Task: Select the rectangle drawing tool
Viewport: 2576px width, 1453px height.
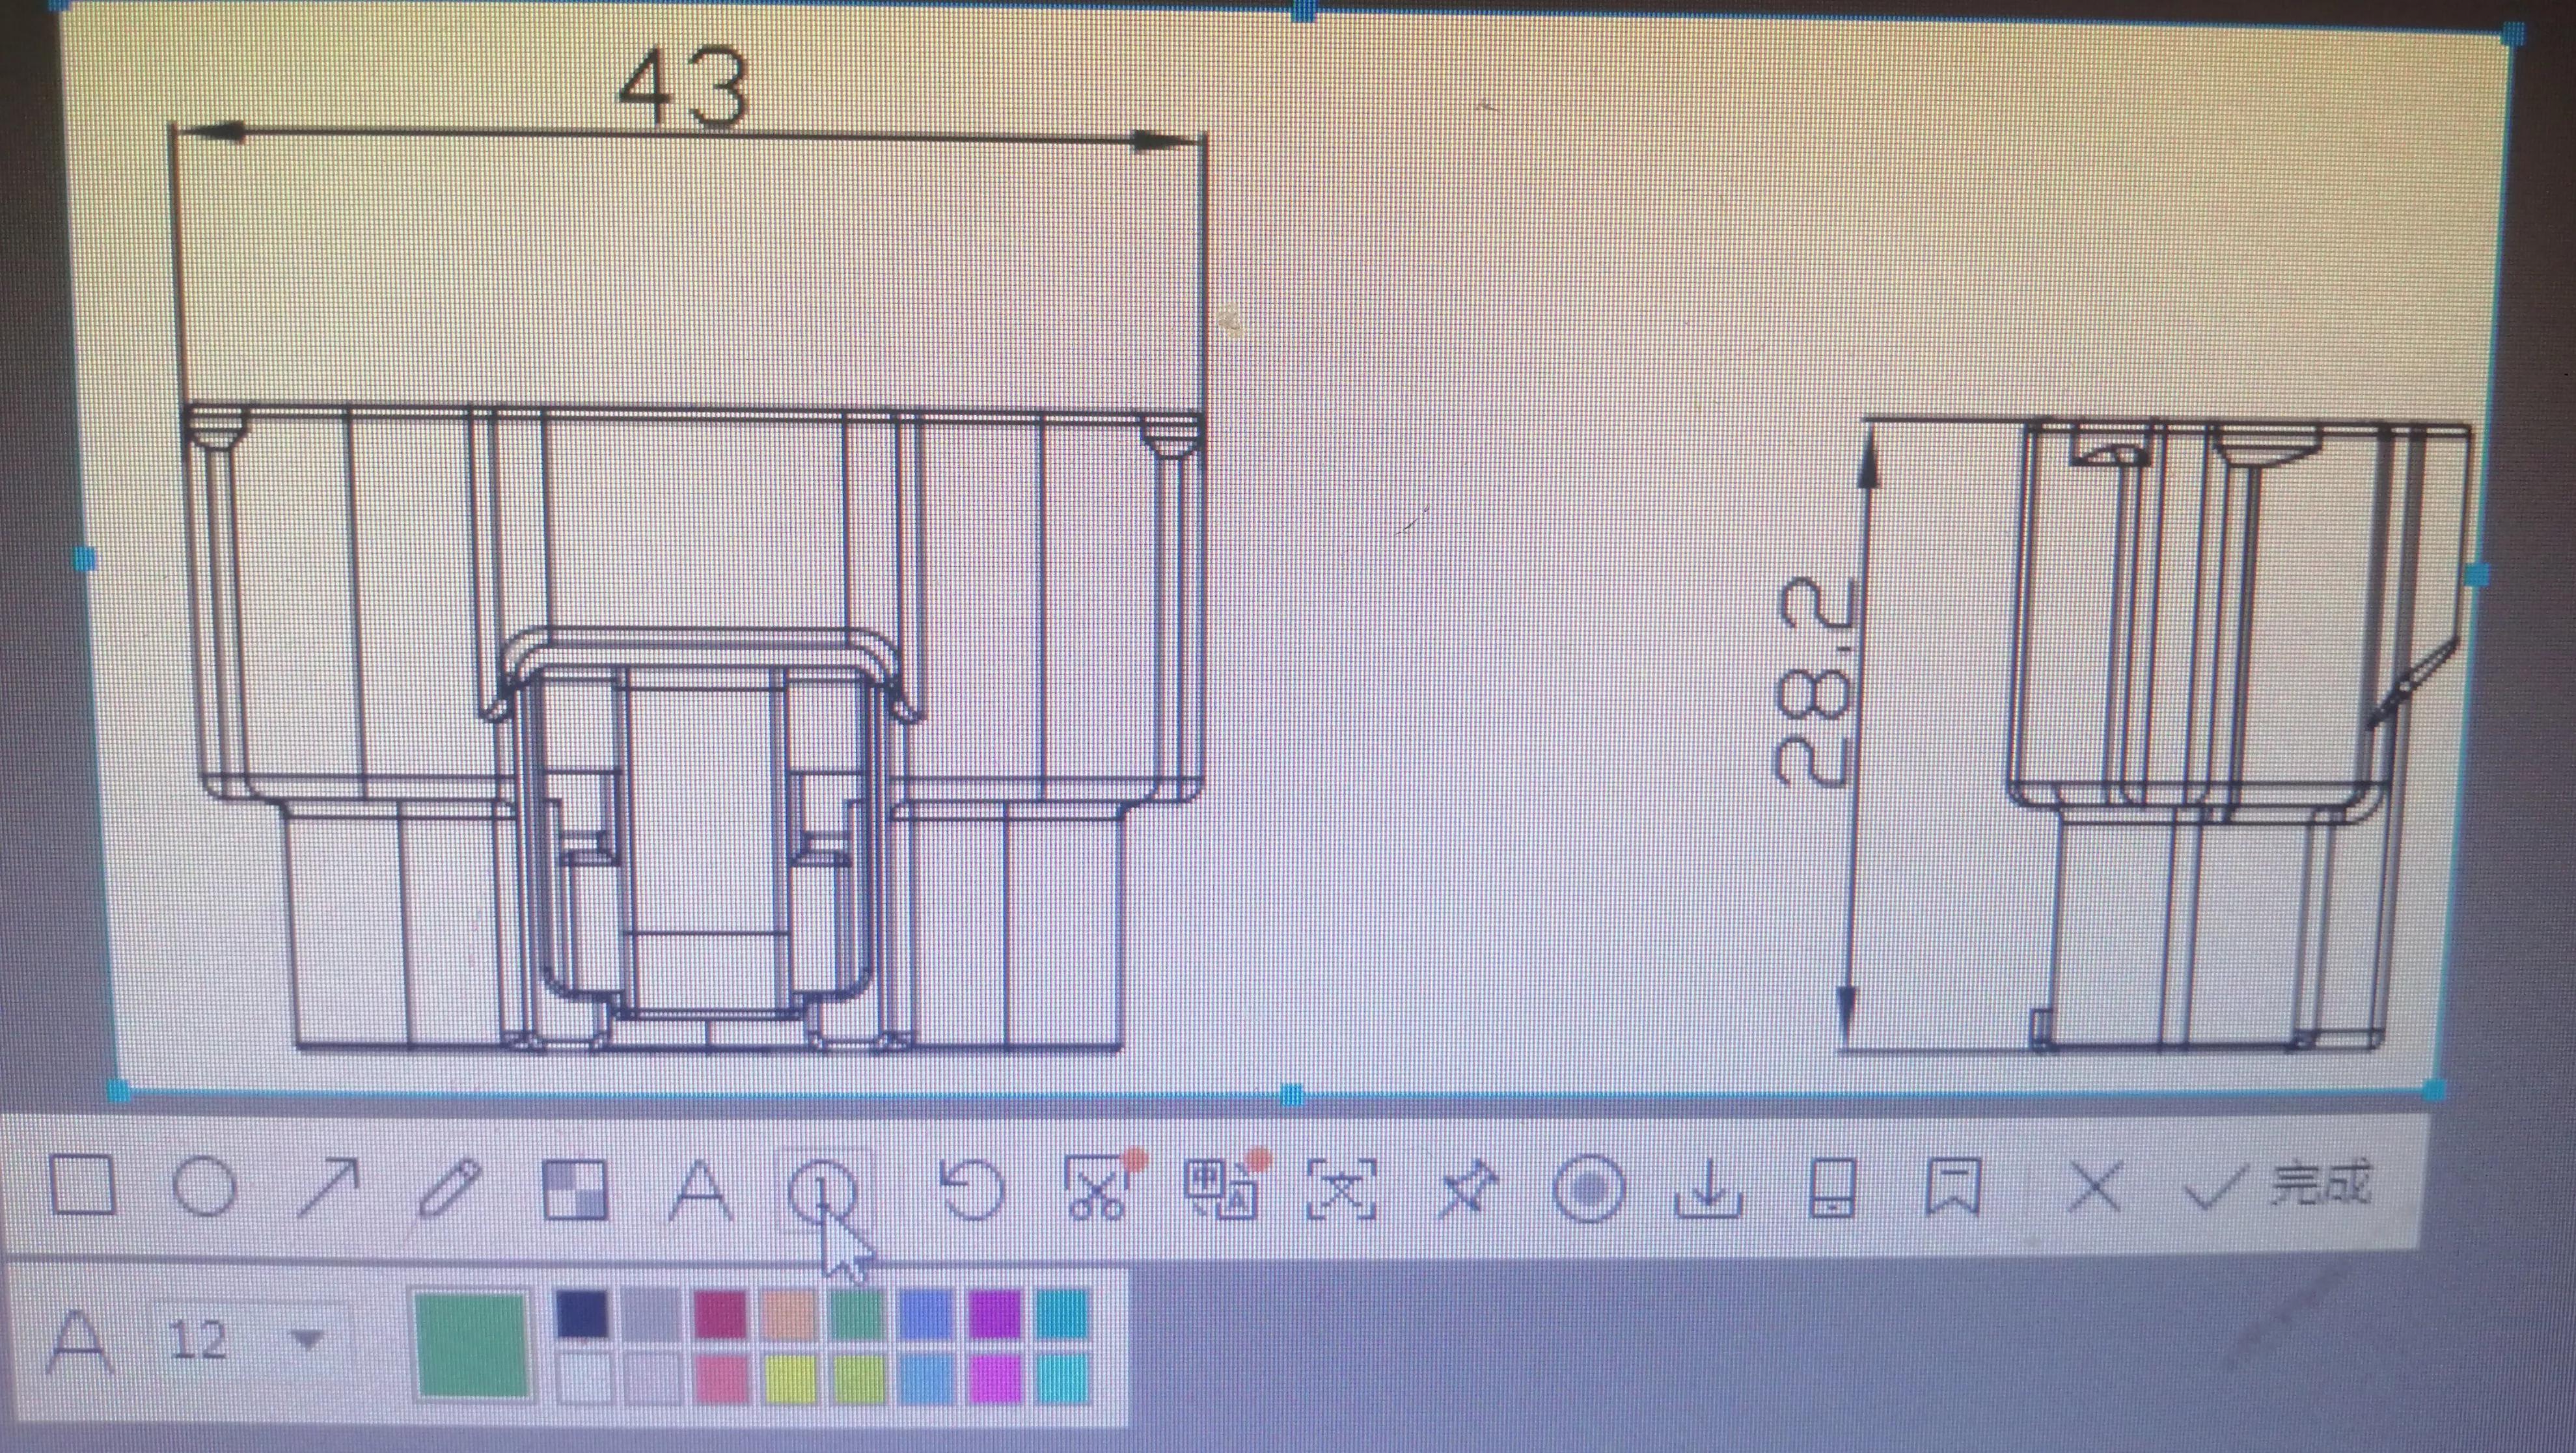Action: (x=82, y=1185)
